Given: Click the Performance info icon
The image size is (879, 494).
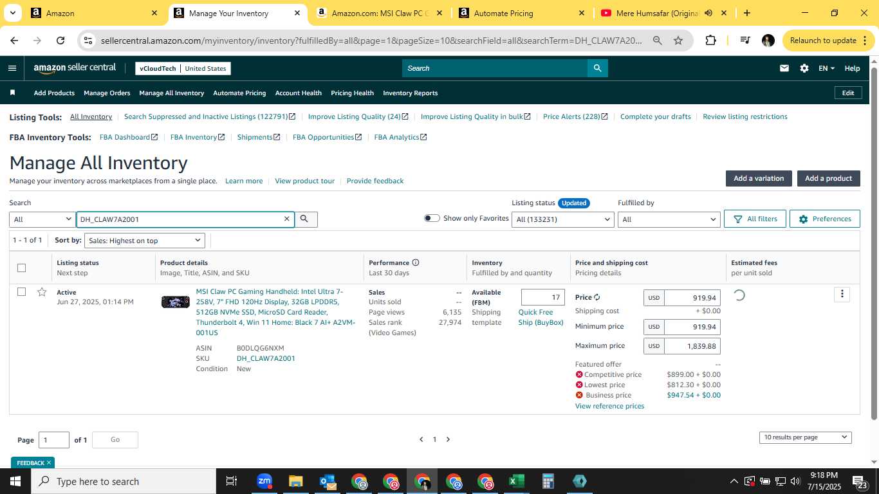Looking at the screenshot, I should (x=416, y=262).
